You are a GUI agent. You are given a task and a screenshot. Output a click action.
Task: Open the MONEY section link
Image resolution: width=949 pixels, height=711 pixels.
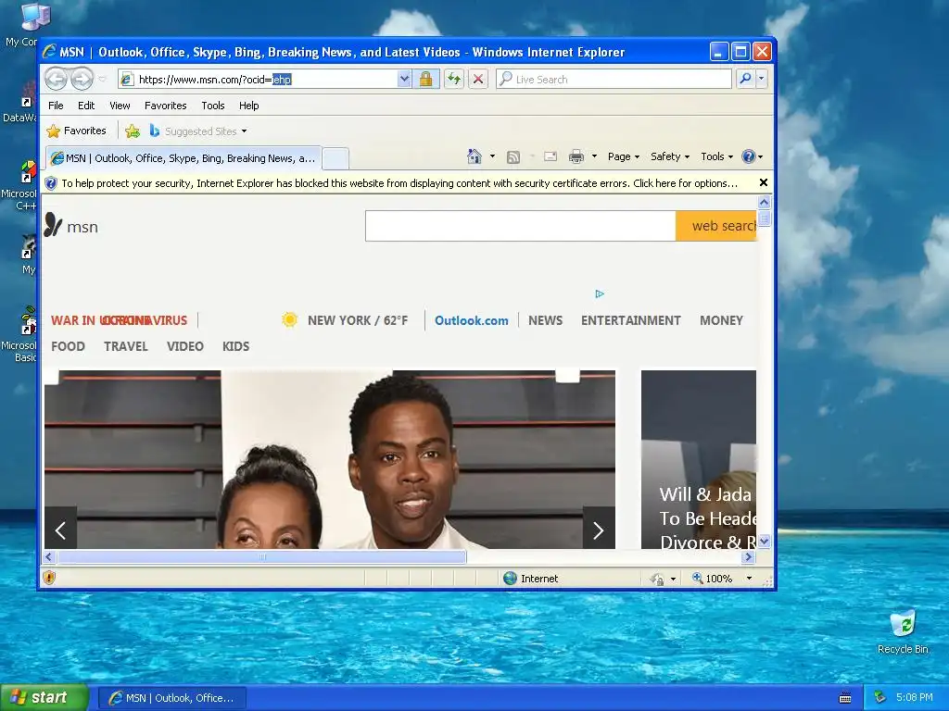721,320
